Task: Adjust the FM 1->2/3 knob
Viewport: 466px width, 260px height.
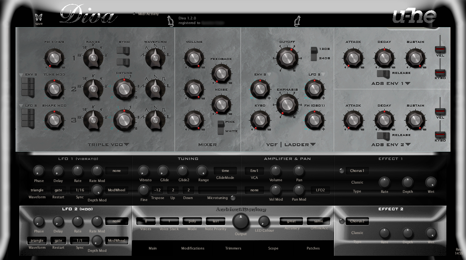Action: [54, 58]
